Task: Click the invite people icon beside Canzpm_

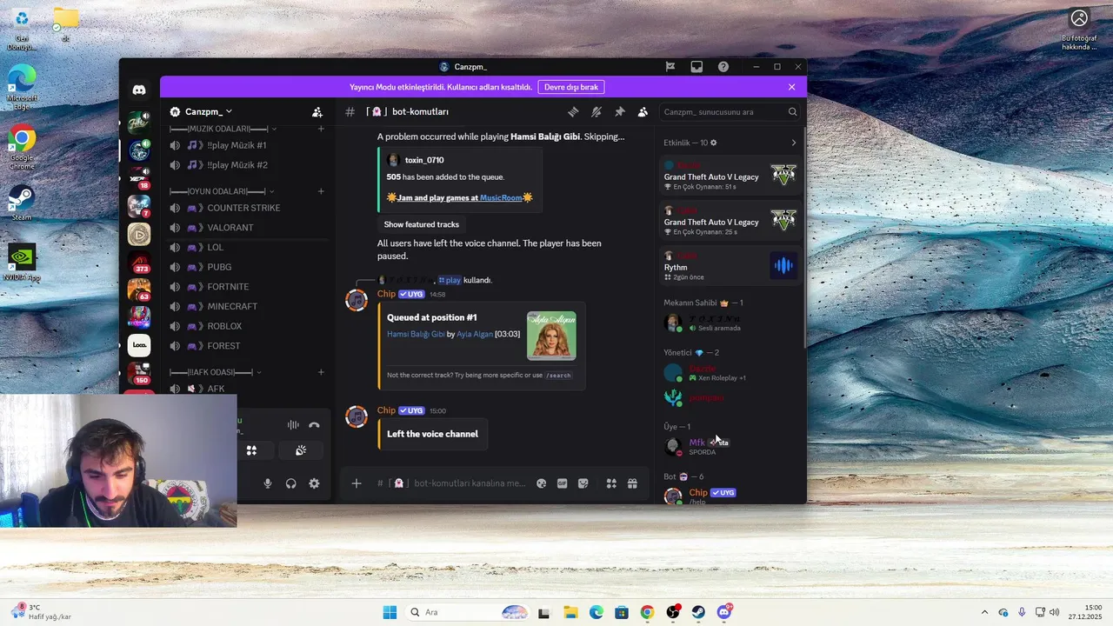Action: coord(317,112)
